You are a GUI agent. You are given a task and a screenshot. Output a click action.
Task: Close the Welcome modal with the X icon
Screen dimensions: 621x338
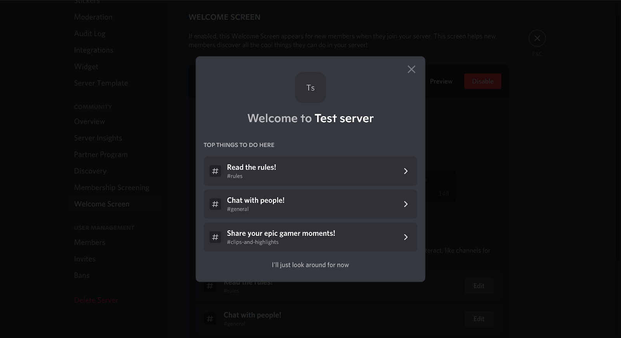tap(411, 69)
